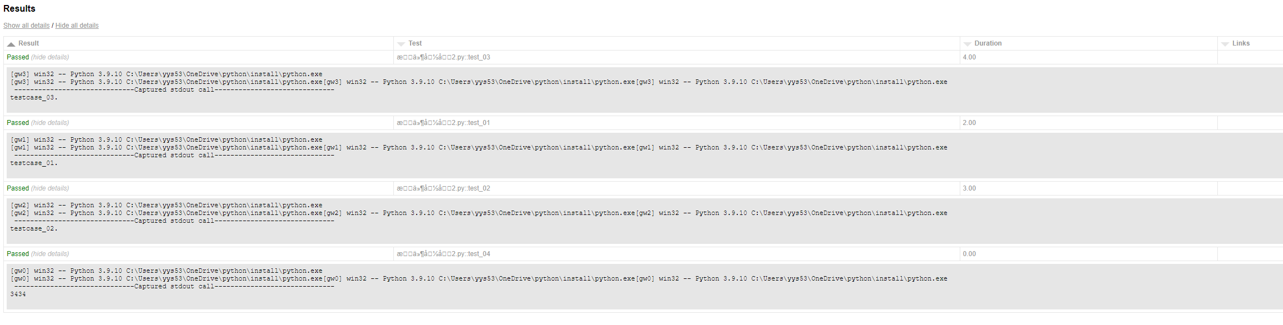The height and width of the screenshot is (325, 1283).
Task: Click the sort arrow icon beside Test
Action: click(401, 44)
